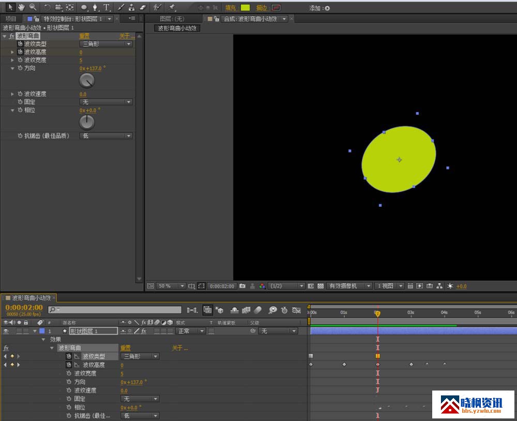
Task: Click the brainstorm icon in timeline
Action: click(x=272, y=310)
